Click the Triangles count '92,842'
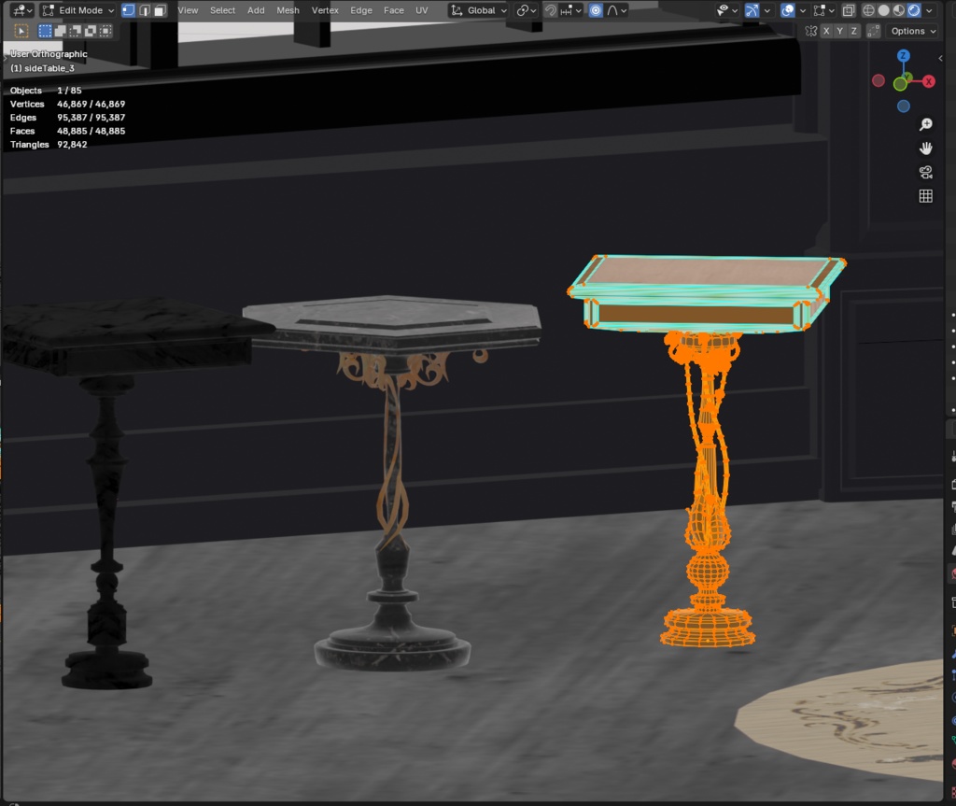Screen dimensions: 956x806 (x=72, y=145)
